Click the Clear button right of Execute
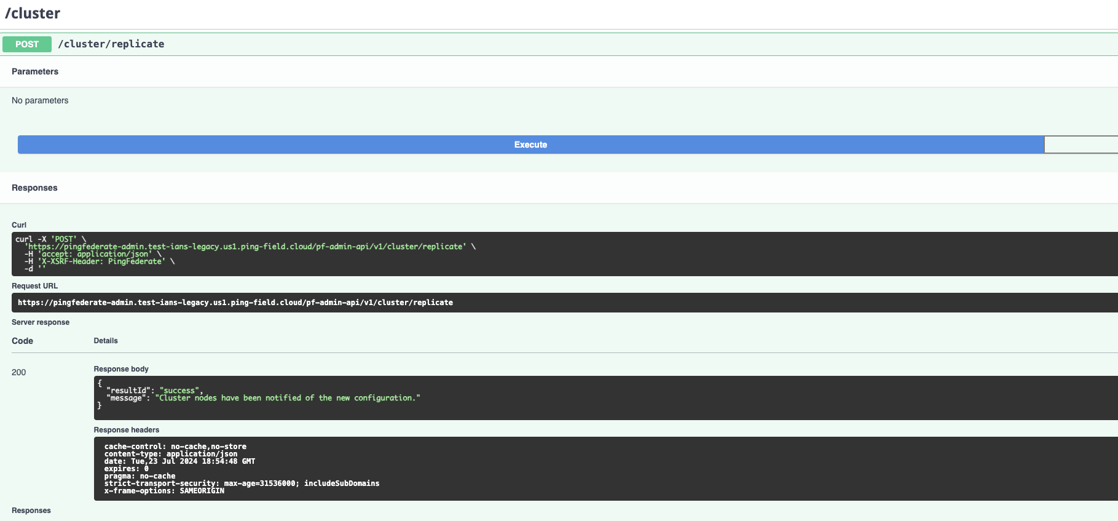The image size is (1118, 521). pos(1081,145)
